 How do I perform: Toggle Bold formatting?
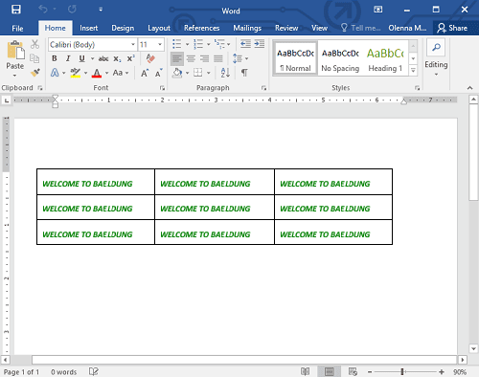(x=55, y=58)
